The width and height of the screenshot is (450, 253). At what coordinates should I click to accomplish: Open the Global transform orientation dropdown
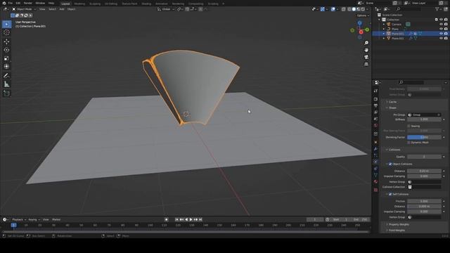166,9
